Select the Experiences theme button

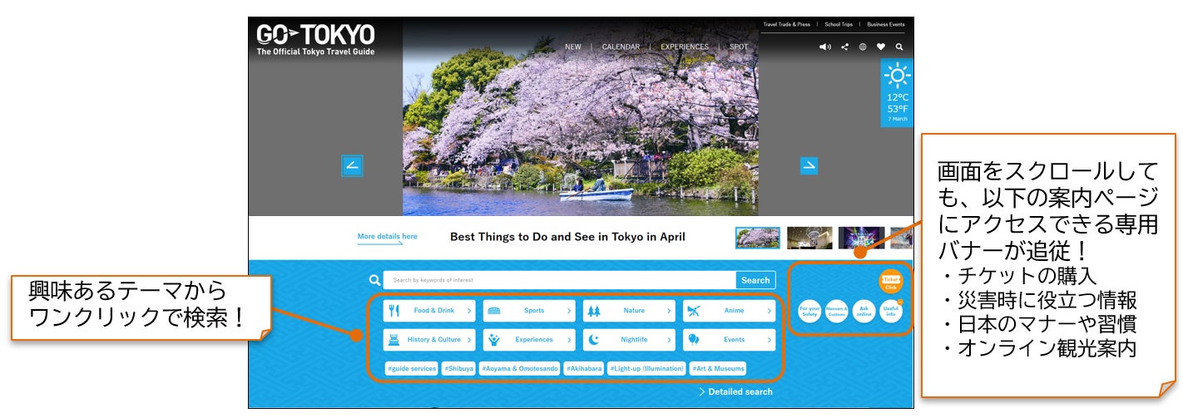[x=529, y=340]
